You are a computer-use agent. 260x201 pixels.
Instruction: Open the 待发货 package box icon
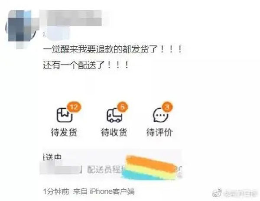coord(64,115)
